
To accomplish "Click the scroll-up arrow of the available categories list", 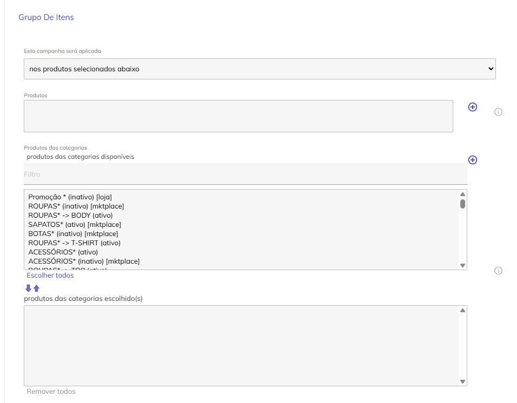I will tap(462, 194).
